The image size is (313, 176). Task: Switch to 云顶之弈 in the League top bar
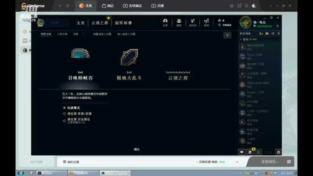pyautogui.click(x=100, y=23)
